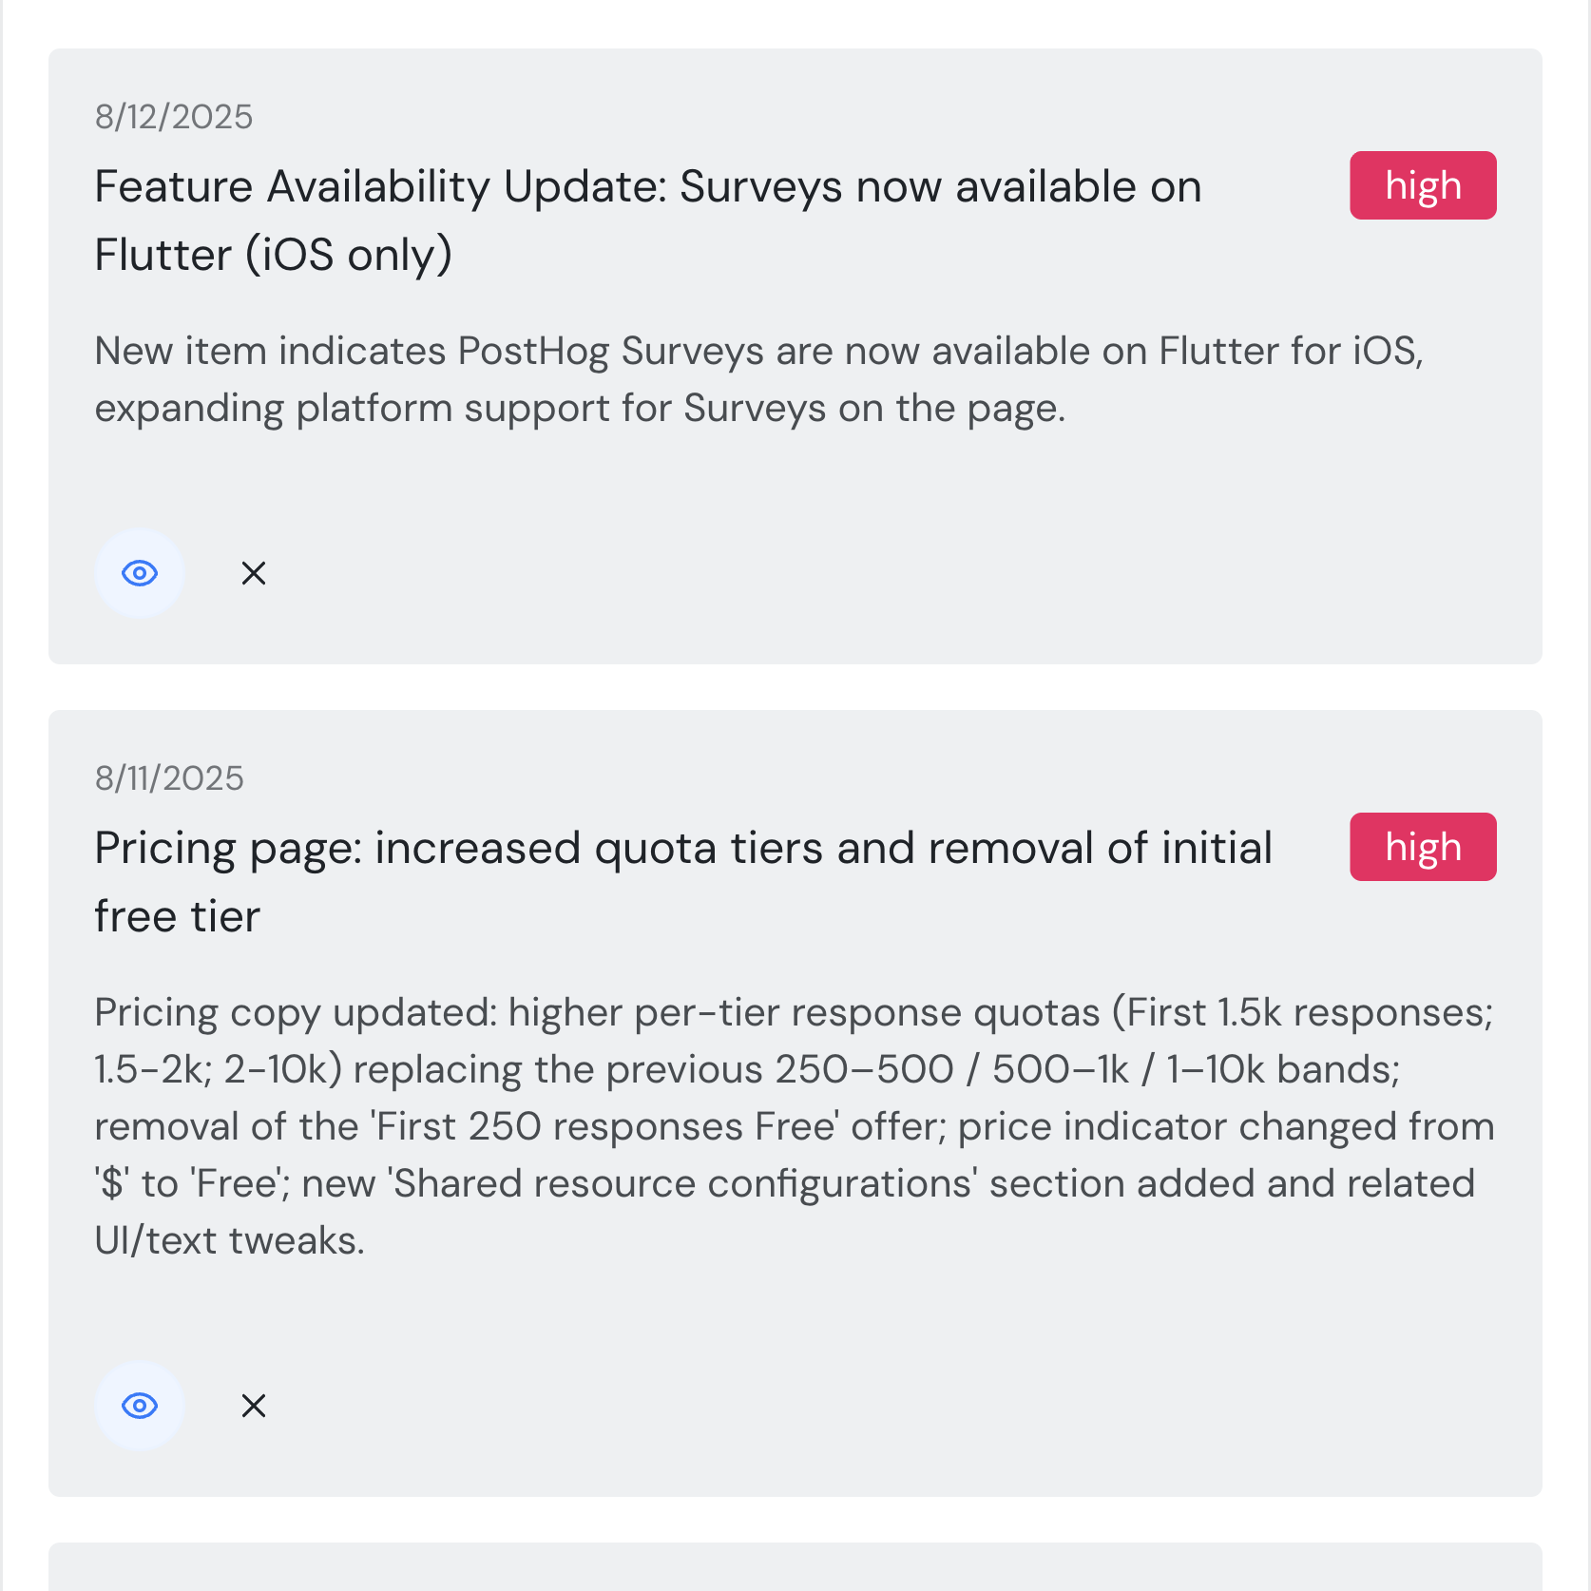Click the X icon on the 8/11/2025 card

click(x=253, y=1406)
